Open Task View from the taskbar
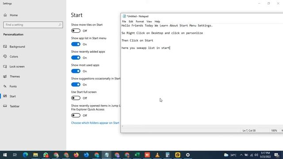Image resolution: width=283 pixels, height=159 pixels. pos(15,155)
